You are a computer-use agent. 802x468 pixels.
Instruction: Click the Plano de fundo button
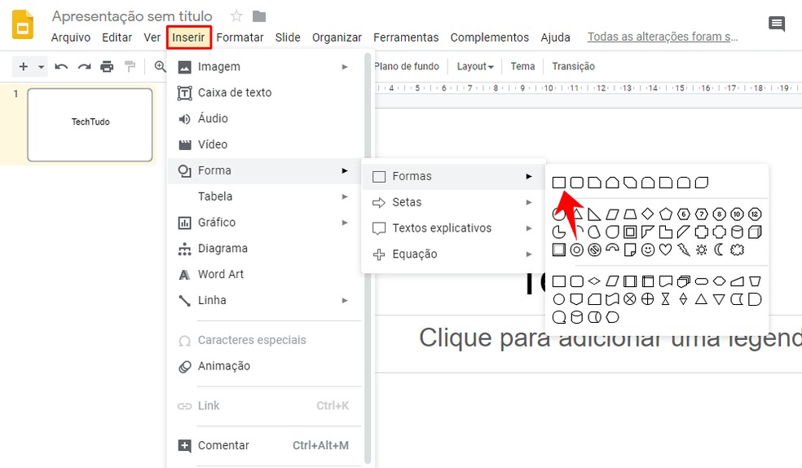pos(407,67)
